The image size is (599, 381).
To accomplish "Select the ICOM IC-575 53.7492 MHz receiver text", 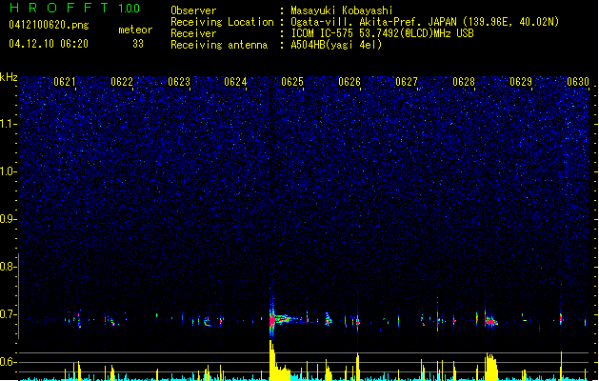I will [x=383, y=33].
